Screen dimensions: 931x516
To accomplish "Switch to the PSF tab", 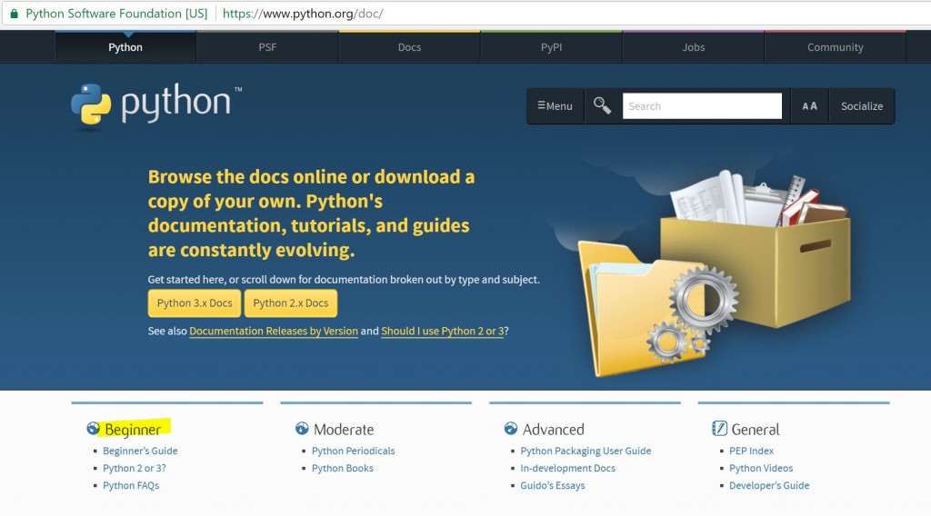I will pyautogui.click(x=267, y=47).
